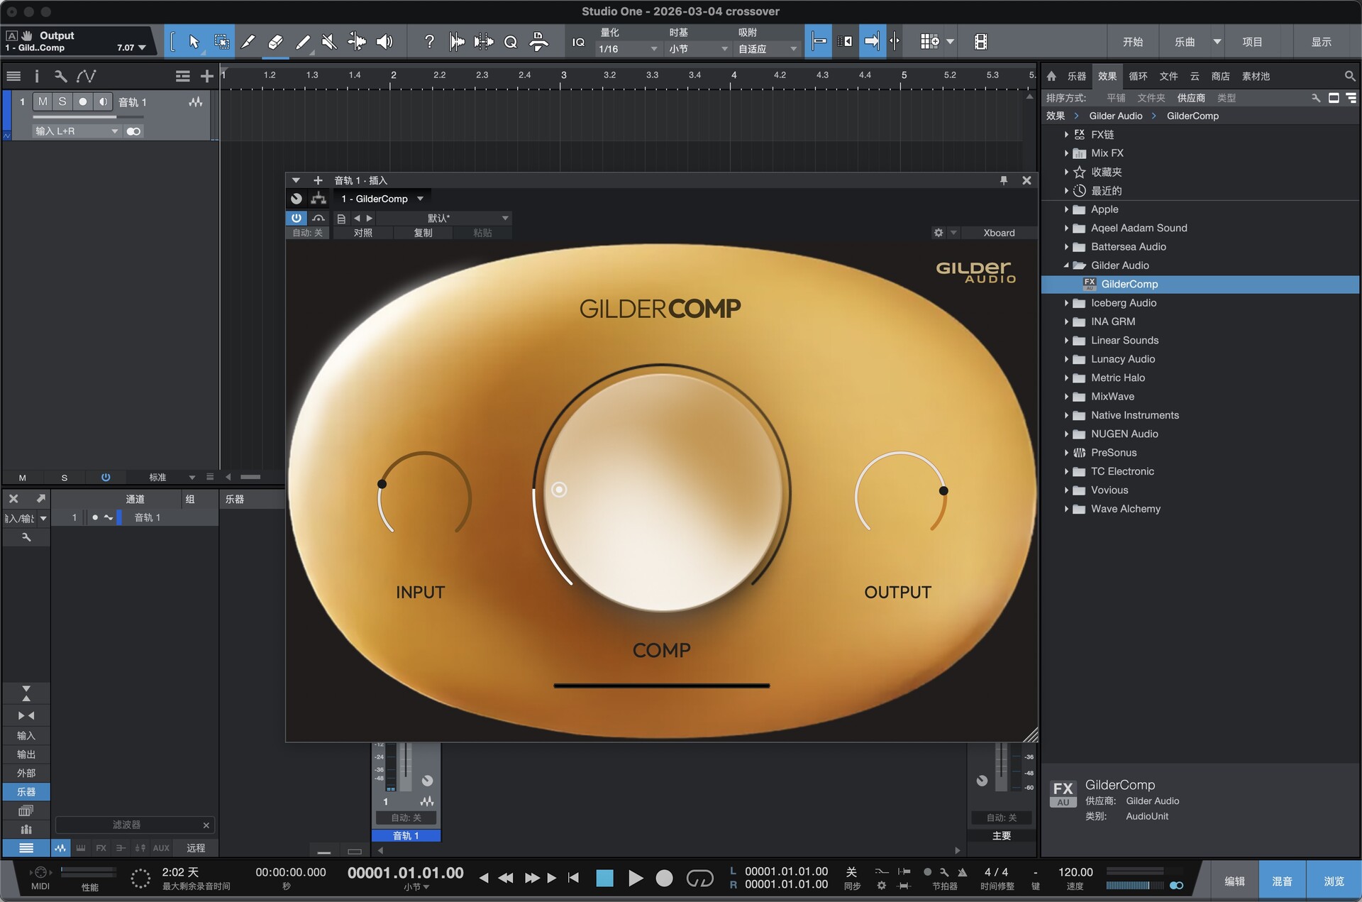Screen dimensions: 1362x902
Task: Select GilderComp under the Gilder Audio folder
Action: (1130, 284)
